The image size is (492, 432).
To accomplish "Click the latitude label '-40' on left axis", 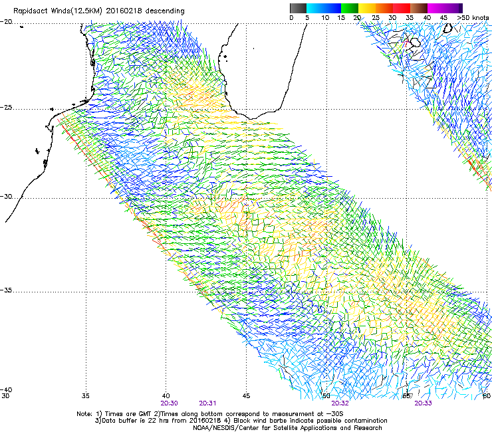I will coord(6,389).
